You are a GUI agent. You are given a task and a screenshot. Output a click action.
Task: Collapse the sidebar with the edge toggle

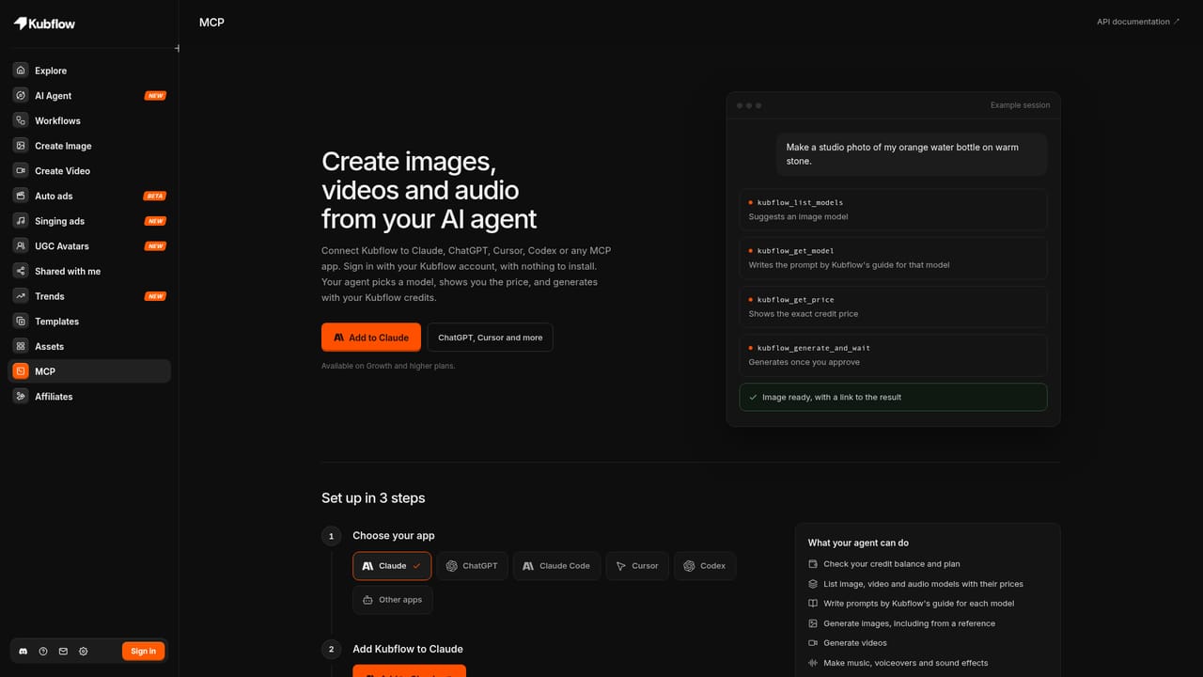click(178, 48)
